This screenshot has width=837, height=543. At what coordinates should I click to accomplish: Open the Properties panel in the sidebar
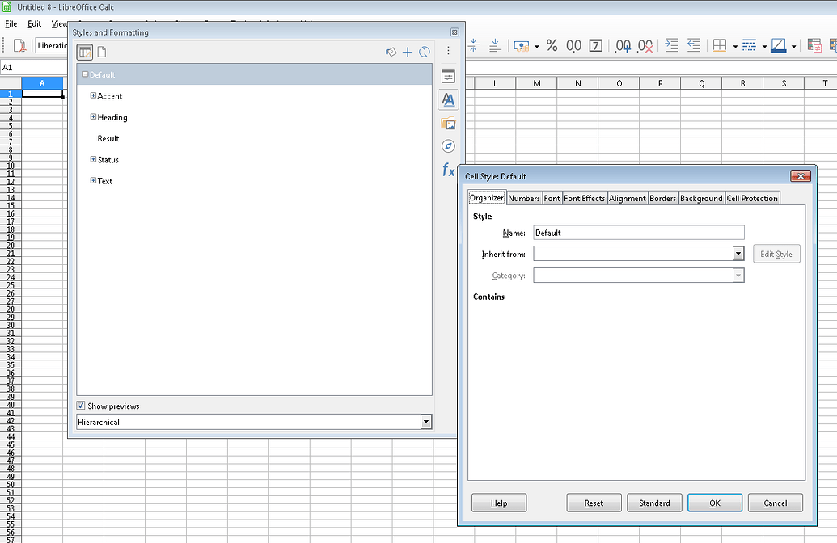pos(448,75)
